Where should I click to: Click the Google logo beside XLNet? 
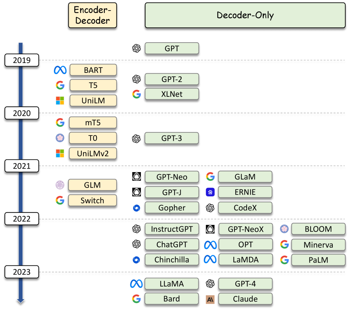tap(137, 94)
